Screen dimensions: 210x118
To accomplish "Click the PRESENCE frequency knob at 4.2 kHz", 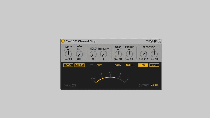I will coord(143,54).
